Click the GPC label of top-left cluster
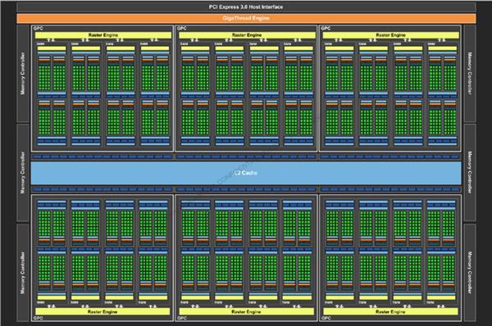492x326 pixels. 38,29
